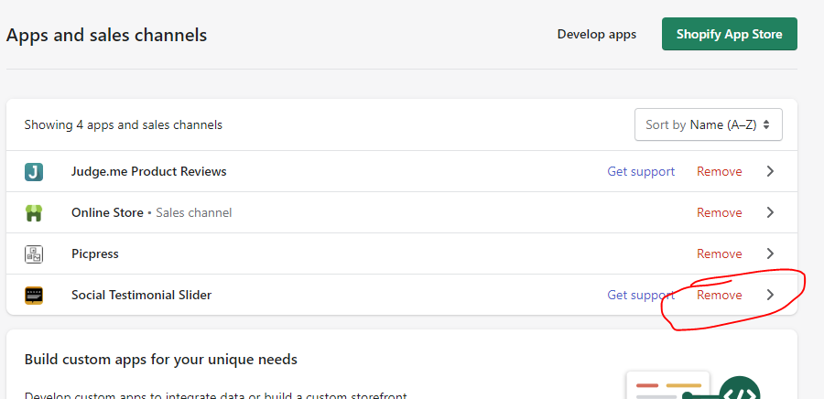Image resolution: width=824 pixels, height=399 pixels.
Task: Remove the Online Store sales channel
Action: [x=719, y=213]
